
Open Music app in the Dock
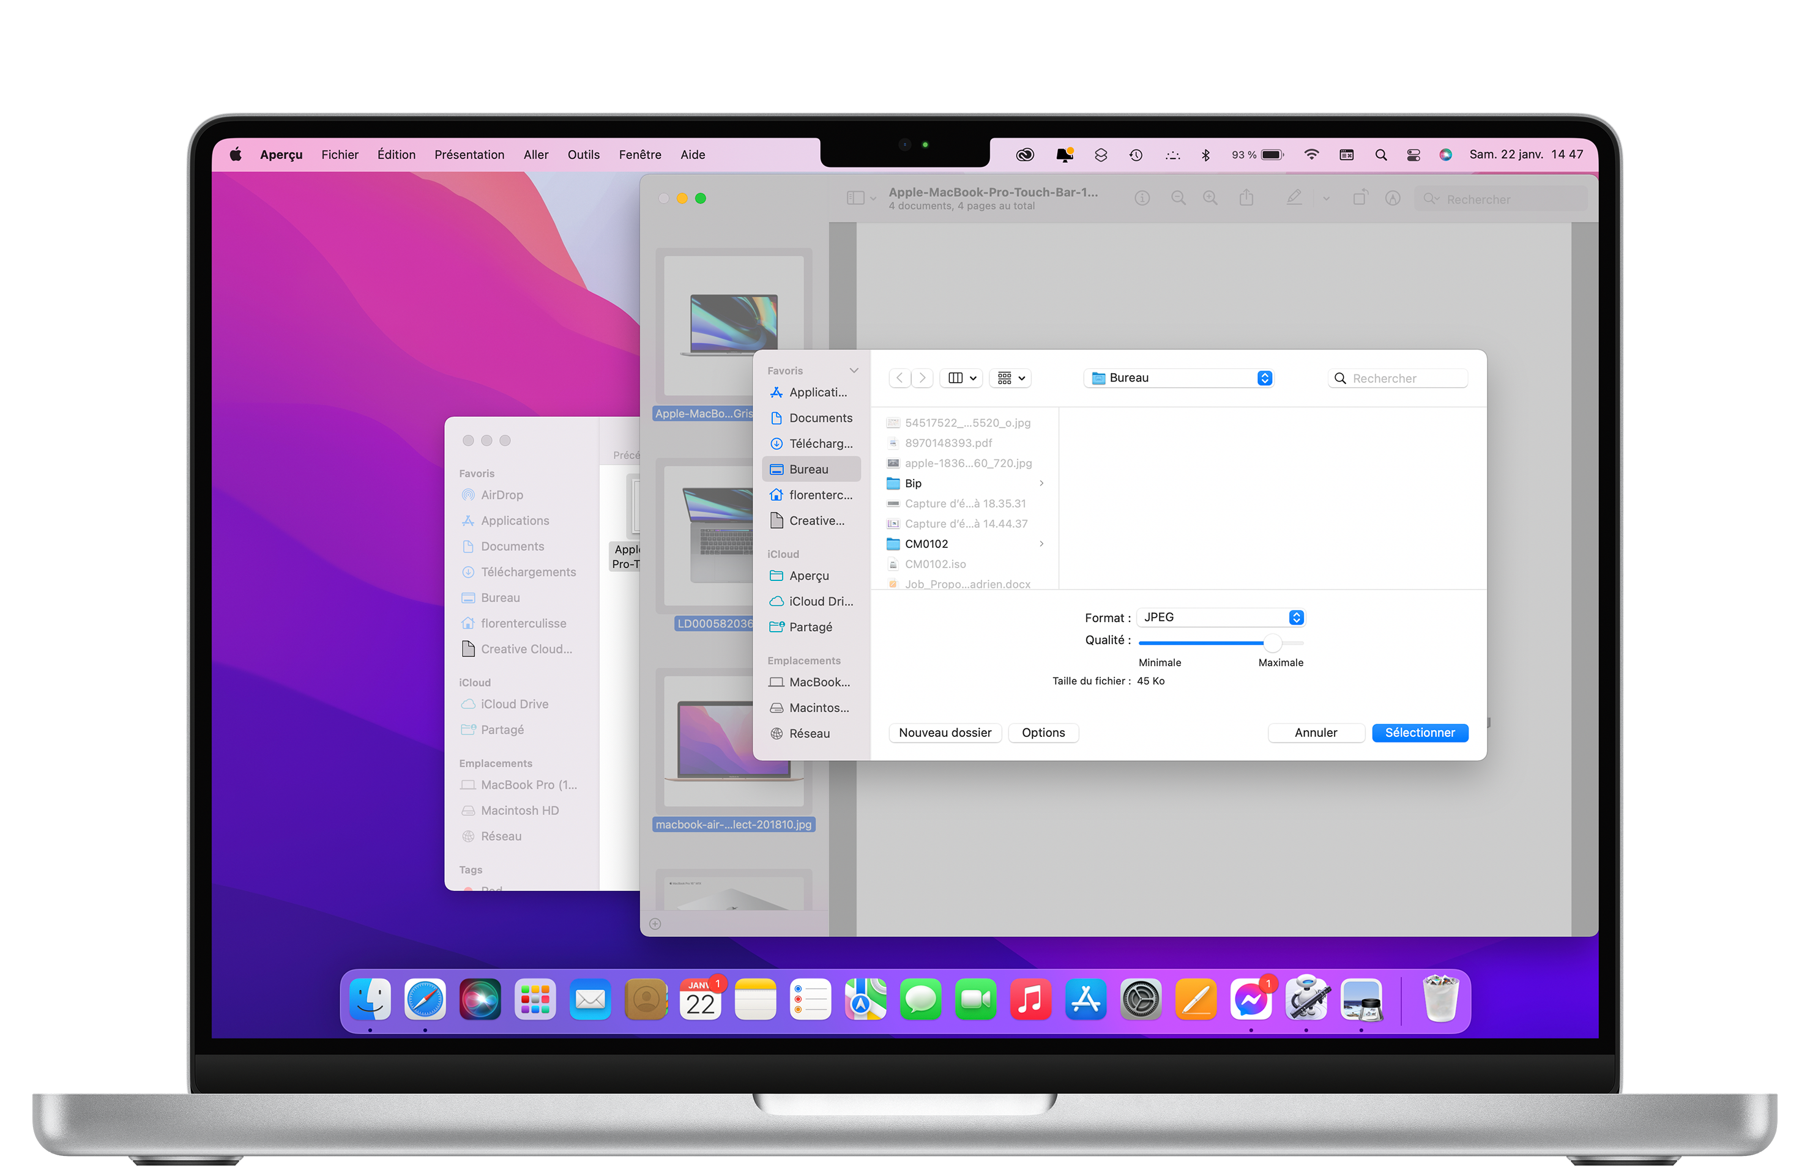pyautogui.click(x=1031, y=1000)
